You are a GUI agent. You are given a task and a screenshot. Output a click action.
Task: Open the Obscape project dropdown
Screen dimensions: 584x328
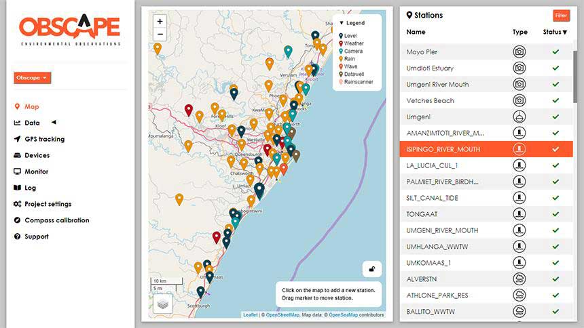coord(33,78)
